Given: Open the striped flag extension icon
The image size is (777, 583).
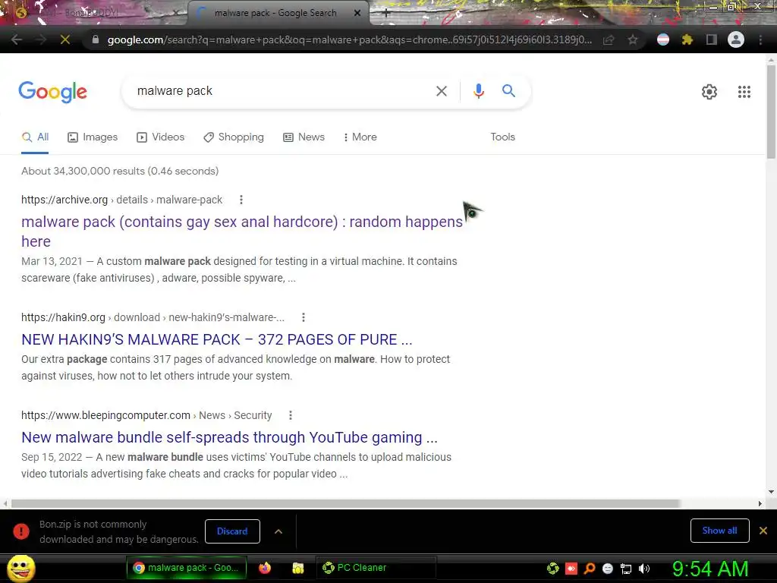Looking at the screenshot, I should pyautogui.click(x=663, y=39).
